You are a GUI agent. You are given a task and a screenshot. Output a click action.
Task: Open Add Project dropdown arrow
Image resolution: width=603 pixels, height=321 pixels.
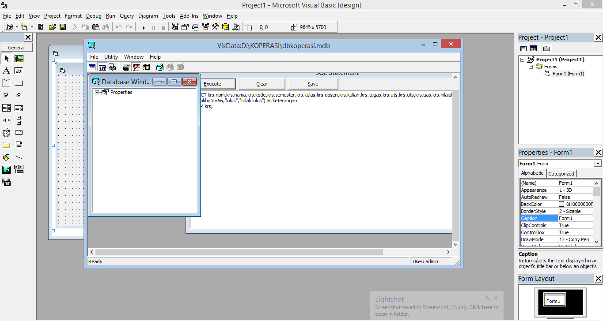(x=17, y=27)
